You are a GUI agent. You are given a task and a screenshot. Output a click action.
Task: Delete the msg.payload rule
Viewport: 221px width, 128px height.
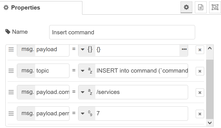click(200, 50)
